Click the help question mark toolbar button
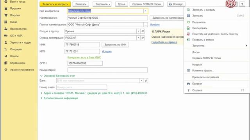Viewport: 250px width, 140px height. 242,4
